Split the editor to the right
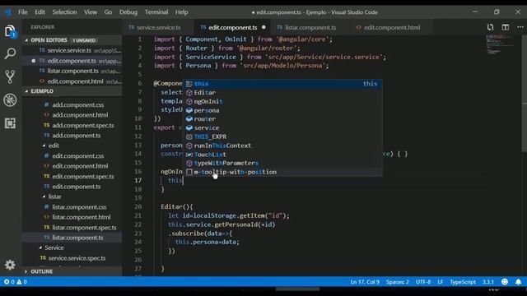Screen dimensions: 527x296 505,27
